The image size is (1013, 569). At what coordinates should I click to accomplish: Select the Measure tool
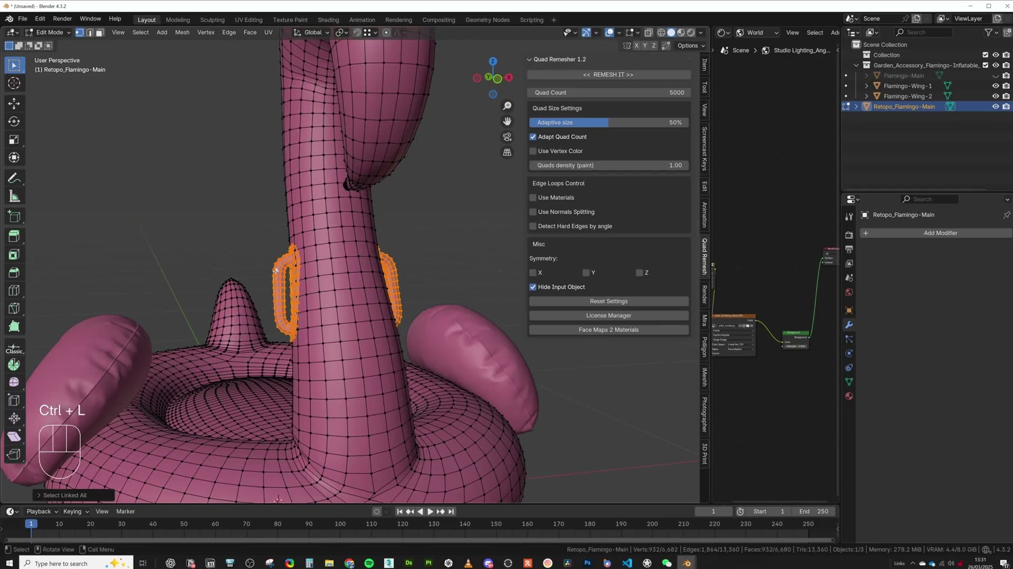14,197
